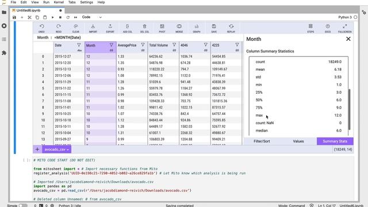The height and width of the screenshot is (207, 368).
Task: Interrupt the kernel with stop icon
Action: [x=60, y=17]
